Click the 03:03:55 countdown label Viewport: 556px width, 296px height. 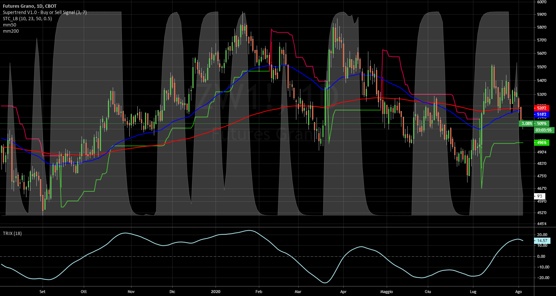point(545,130)
